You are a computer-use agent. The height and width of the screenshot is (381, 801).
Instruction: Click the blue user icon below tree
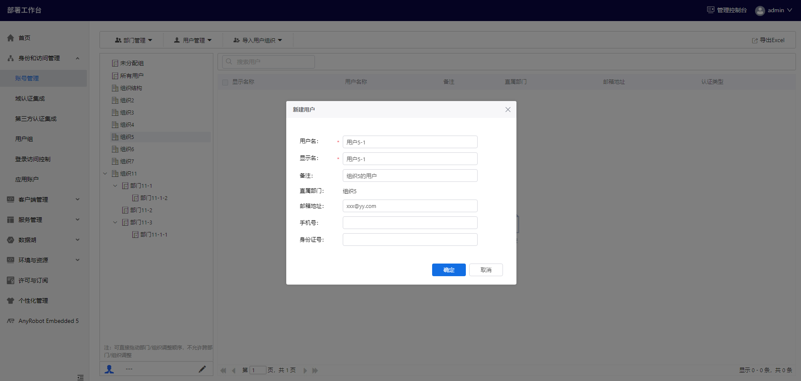[x=109, y=369]
